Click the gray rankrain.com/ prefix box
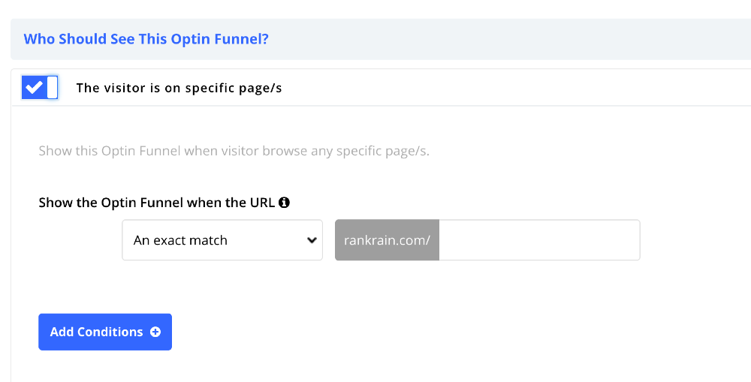The image size is (751, 382). point(387,240)
